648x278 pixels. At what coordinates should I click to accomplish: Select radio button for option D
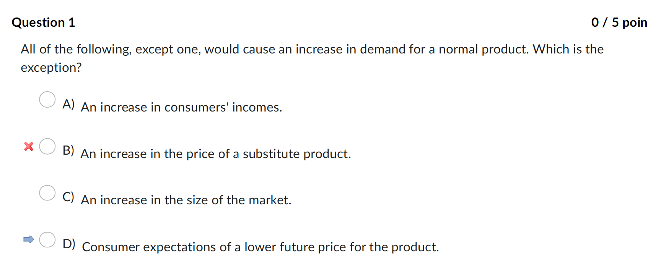[47, 240]
